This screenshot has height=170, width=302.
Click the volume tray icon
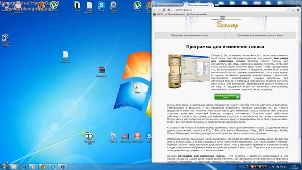pos(285,167)
